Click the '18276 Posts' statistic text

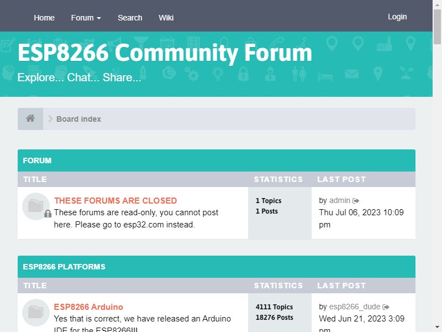pos(274,318)
